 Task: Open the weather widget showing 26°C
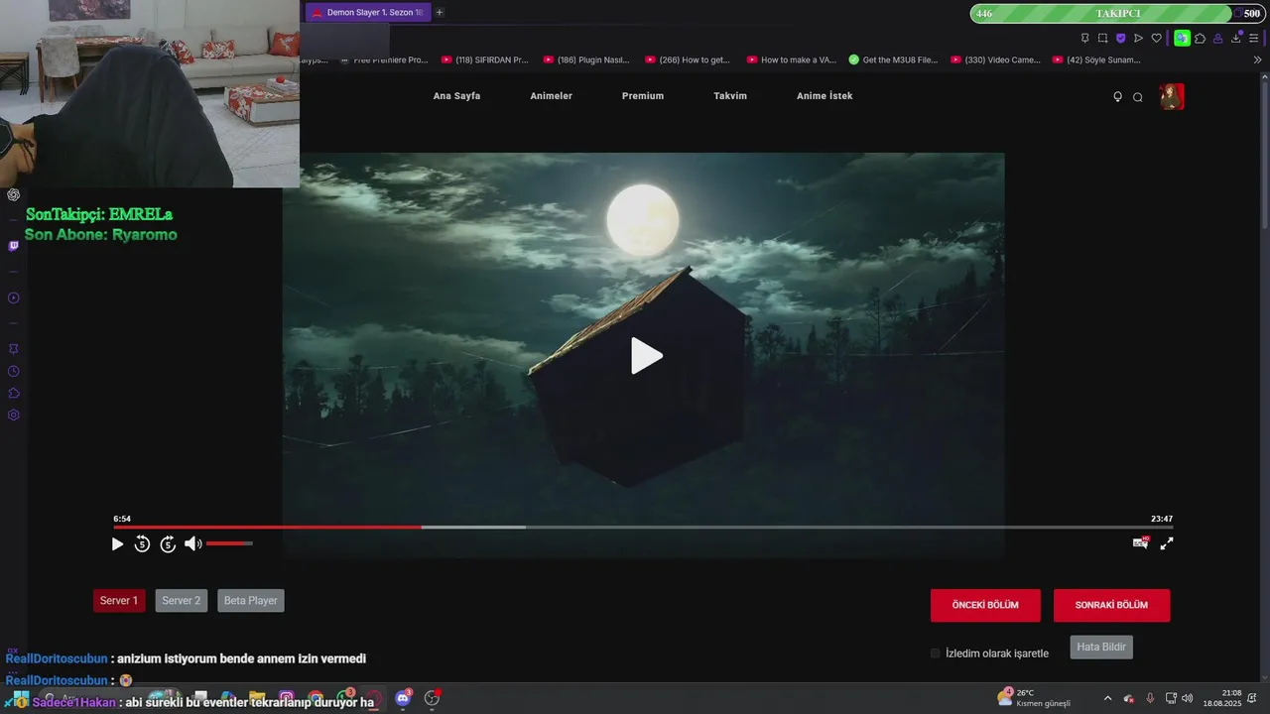tap(1034, 698)
